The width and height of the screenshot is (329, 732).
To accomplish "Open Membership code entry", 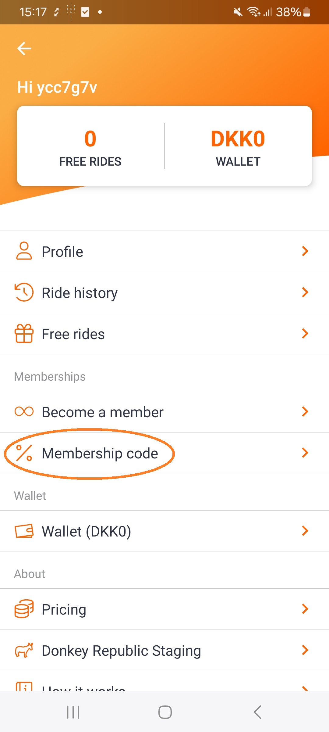I will 100,453.
